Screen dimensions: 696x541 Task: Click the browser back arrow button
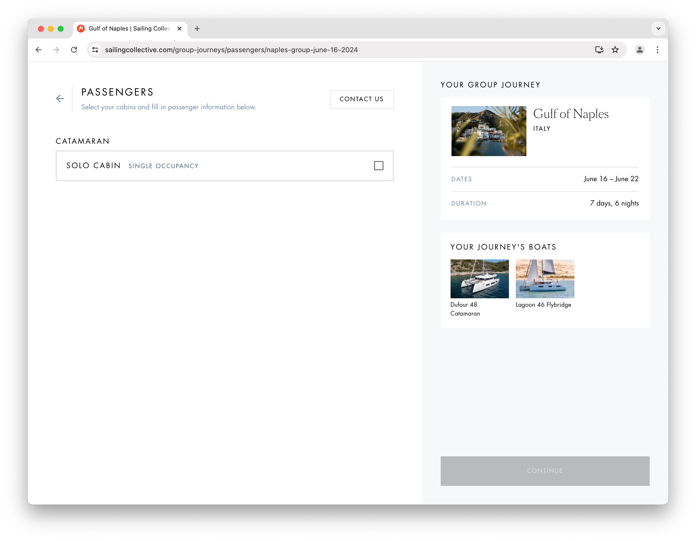click(x=38, y=50)
